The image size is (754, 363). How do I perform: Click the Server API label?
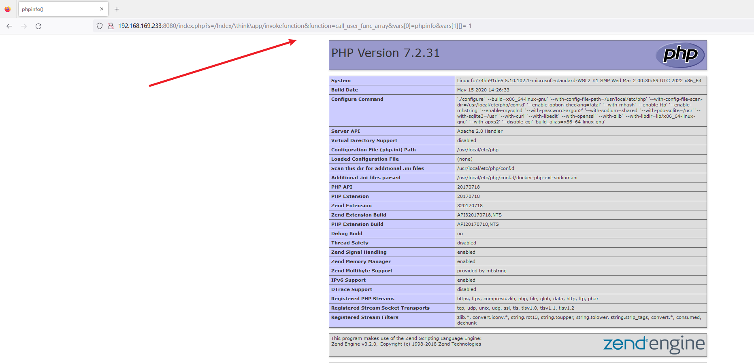coord(345,131)
